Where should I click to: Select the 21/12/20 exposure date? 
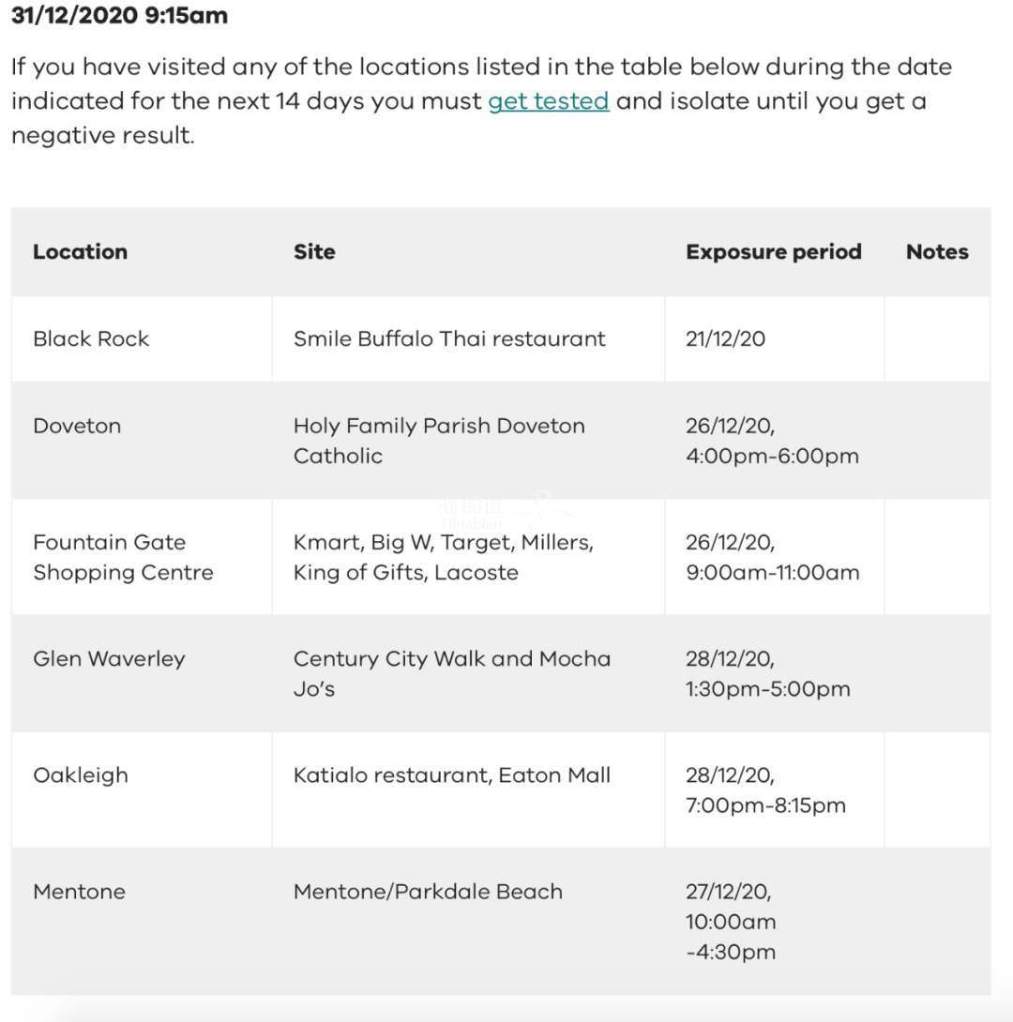725,338
